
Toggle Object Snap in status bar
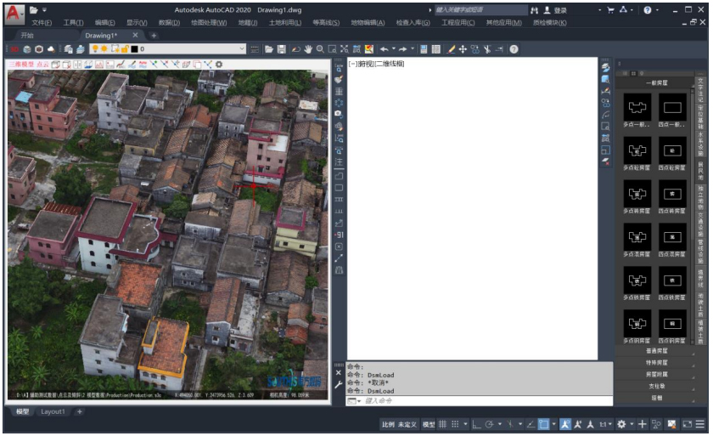coord(543,423)
